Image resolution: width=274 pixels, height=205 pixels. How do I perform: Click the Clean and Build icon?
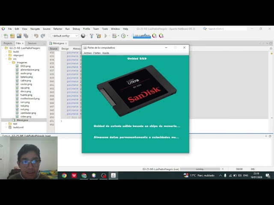[98, 36]
